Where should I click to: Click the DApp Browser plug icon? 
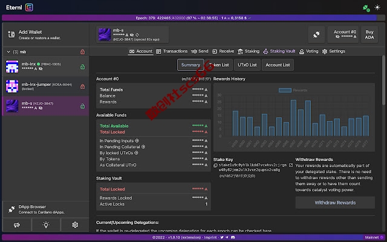11,209
